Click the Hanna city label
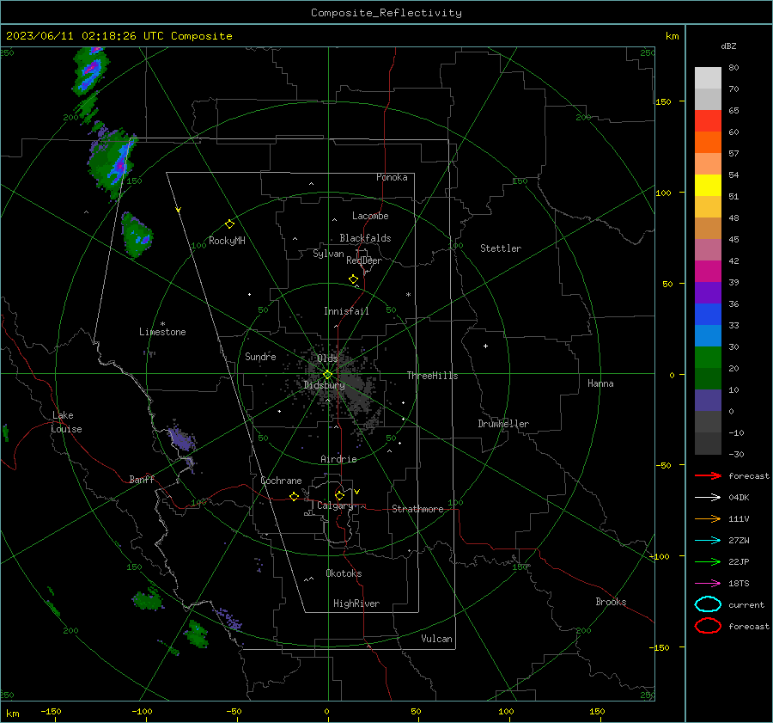The height and width of the screenshot is (723, 773). pos(600,383)
